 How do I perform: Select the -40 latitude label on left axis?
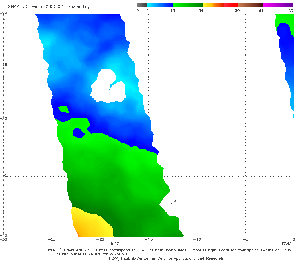coord(4,235)
